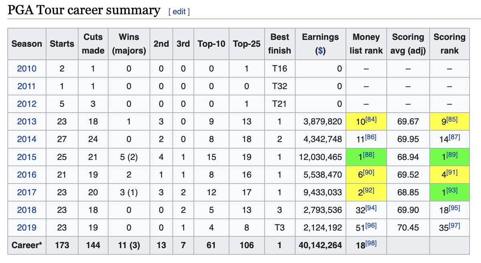Viewport: 481px width, 263px height.
Task: Open the 2019 season link
Action: point(26,227)
